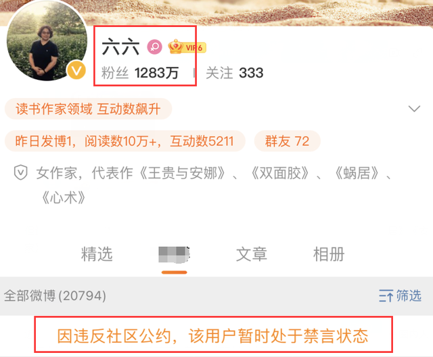Viewport: 433px width, 357px height.
Task: Open the 筛选 filter dropdown
Action: pos(400,295)
